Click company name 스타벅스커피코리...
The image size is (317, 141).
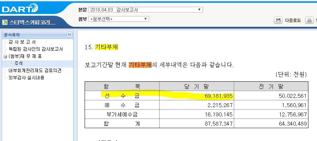(32, 22)
